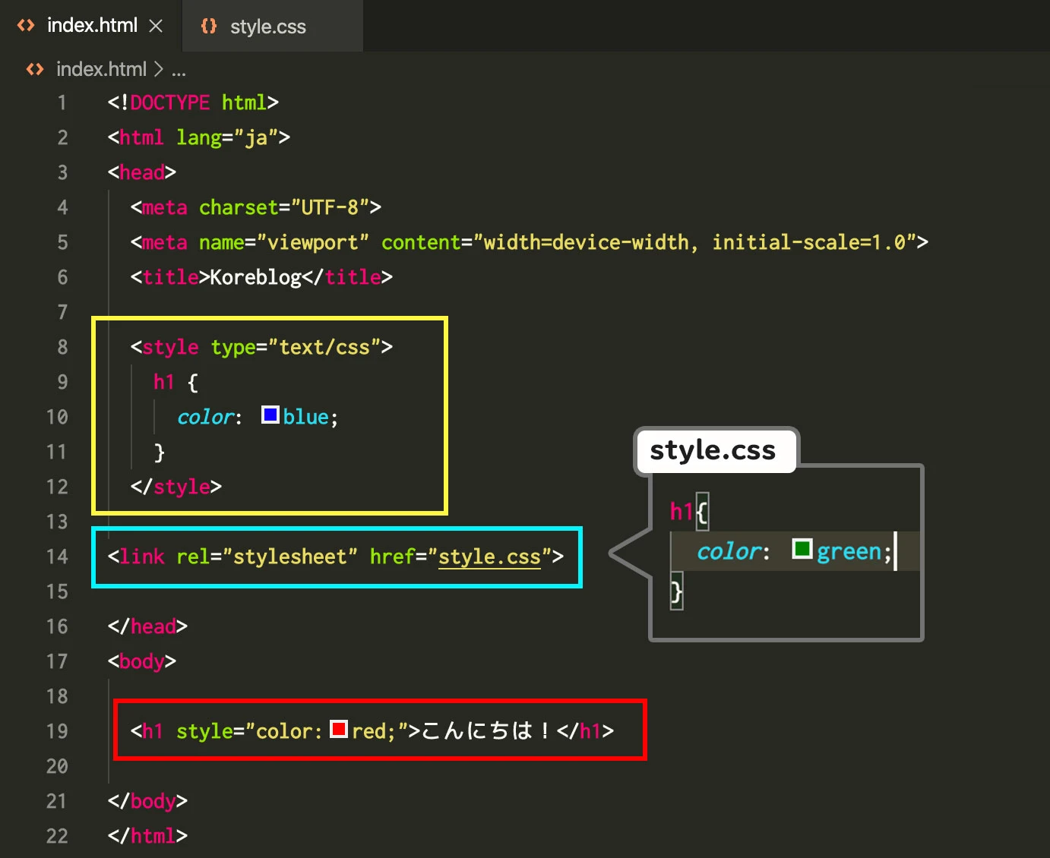The height and width of the screenshot is (858, 1050).
Task: Switch to the index.html tab
Action: 91,26
